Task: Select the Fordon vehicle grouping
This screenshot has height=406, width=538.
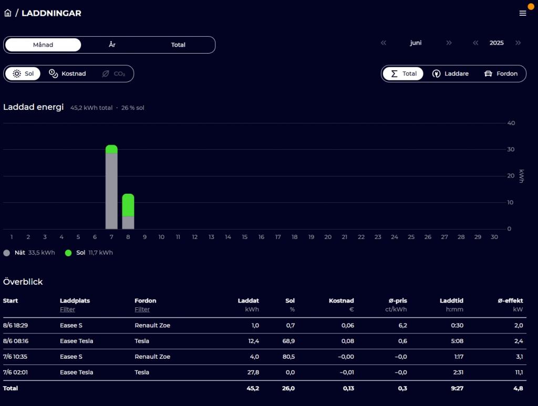Action: coord(501,74)
